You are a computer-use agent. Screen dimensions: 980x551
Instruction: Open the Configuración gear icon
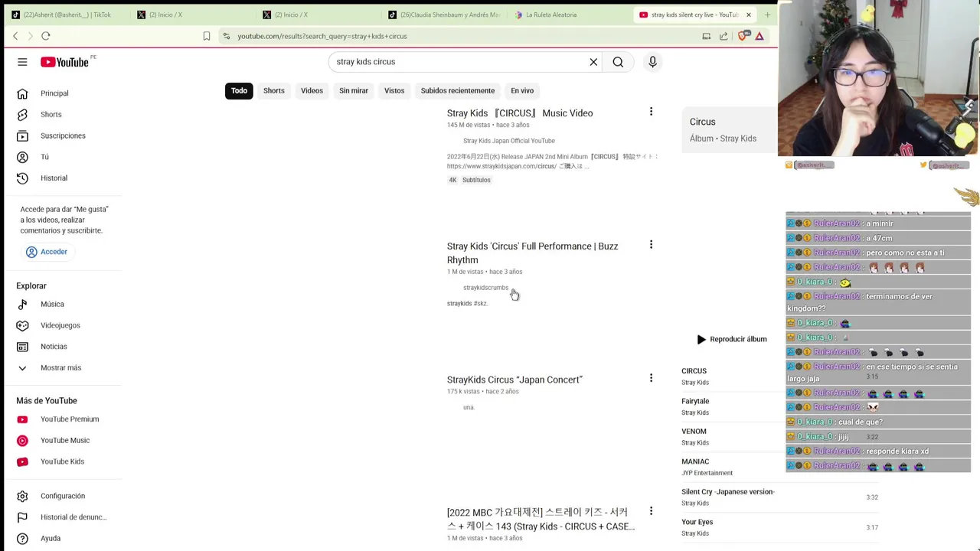22,496
